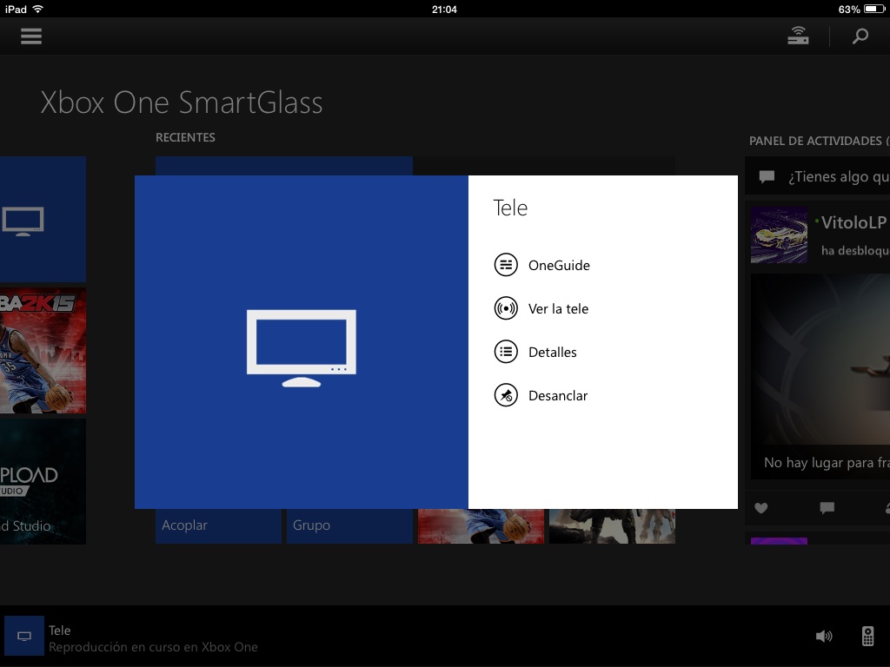Click the Detalles list icon

[506, 352]
